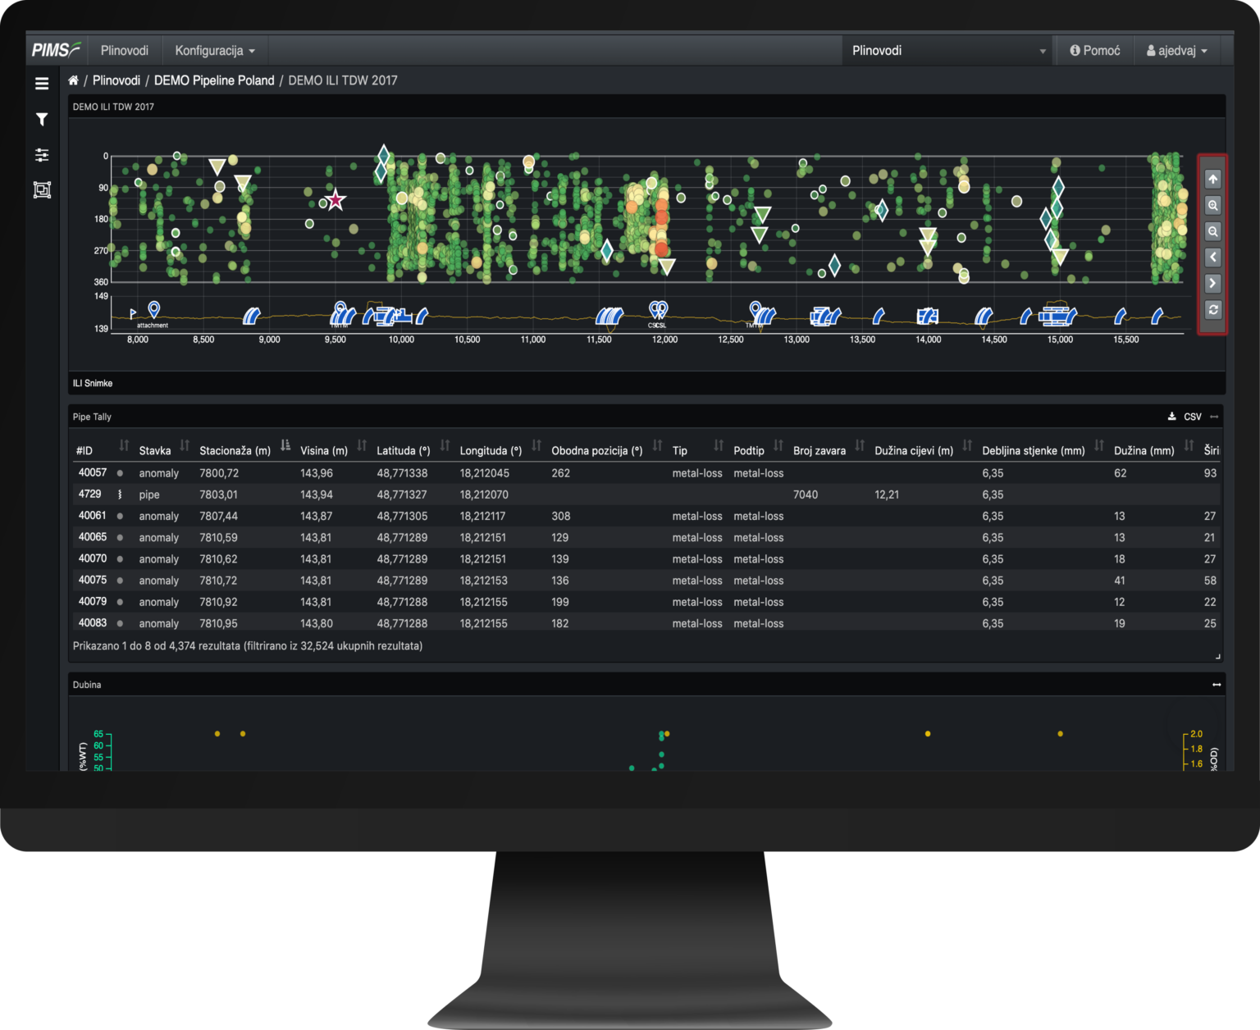Zoom out on the pipeline chart
The width and height of the screenshot is (1260, 1030).
click(1212, 231)
